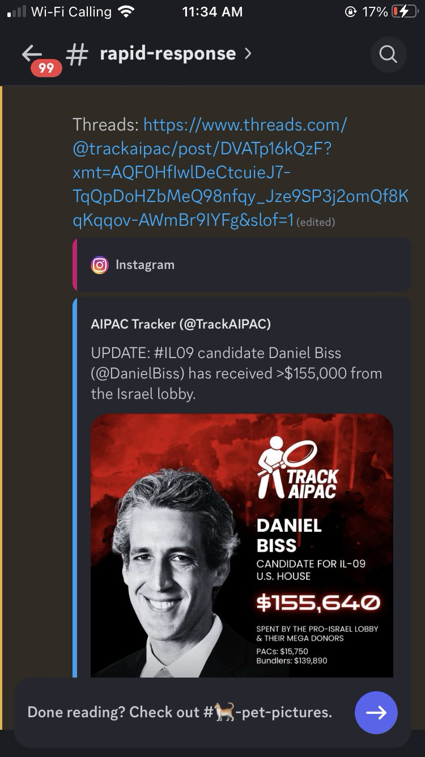The image size is (425, 757).
Task: Tap the cat emoji in pet-pictures banner
Action: 225,712
